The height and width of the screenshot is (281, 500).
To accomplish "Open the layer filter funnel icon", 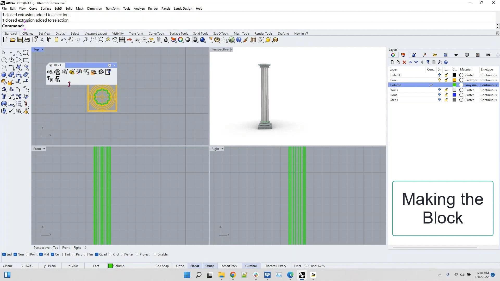I will [428, 62].
